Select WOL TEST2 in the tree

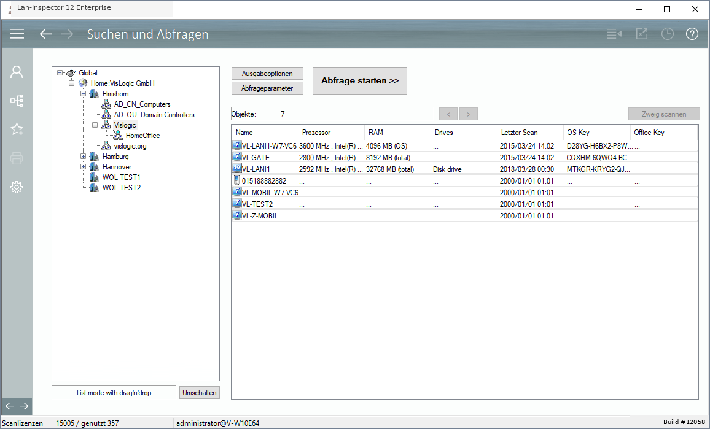(x=122, y=187)
